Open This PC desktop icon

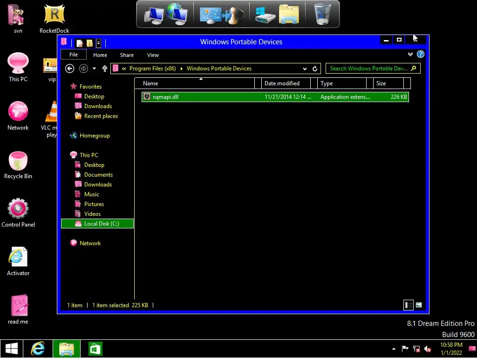coord(18,67)
